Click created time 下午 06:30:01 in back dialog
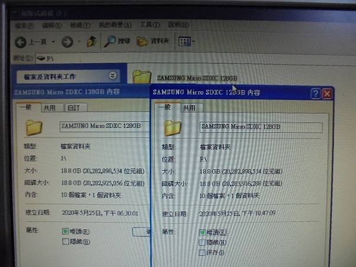Screen dimensions: 356x267 (122, 213)
